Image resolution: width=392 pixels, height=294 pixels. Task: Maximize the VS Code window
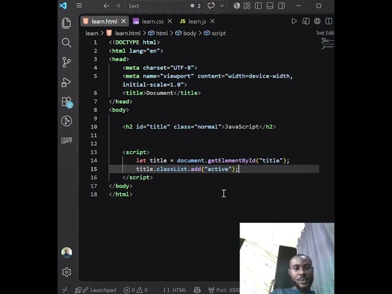coord(318,6)
